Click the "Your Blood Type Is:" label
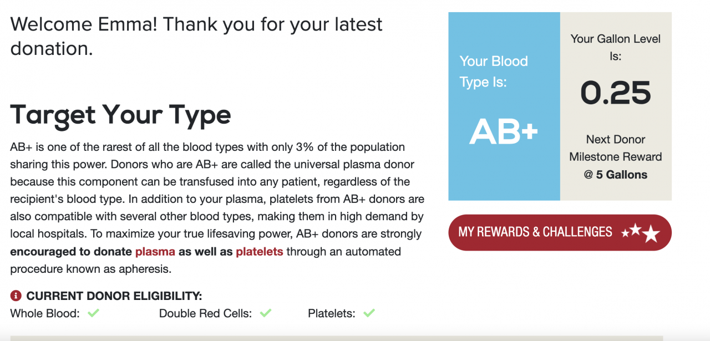The image size is (710, 341). (x=494, y=72)
